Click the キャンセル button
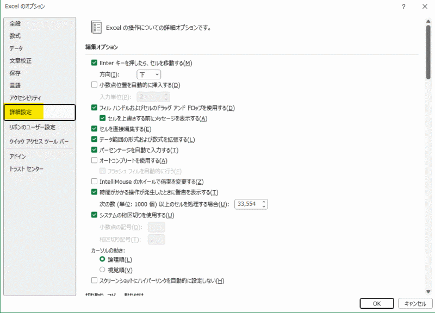The height and width of the screenshot is (313, 435). point(415,304)
